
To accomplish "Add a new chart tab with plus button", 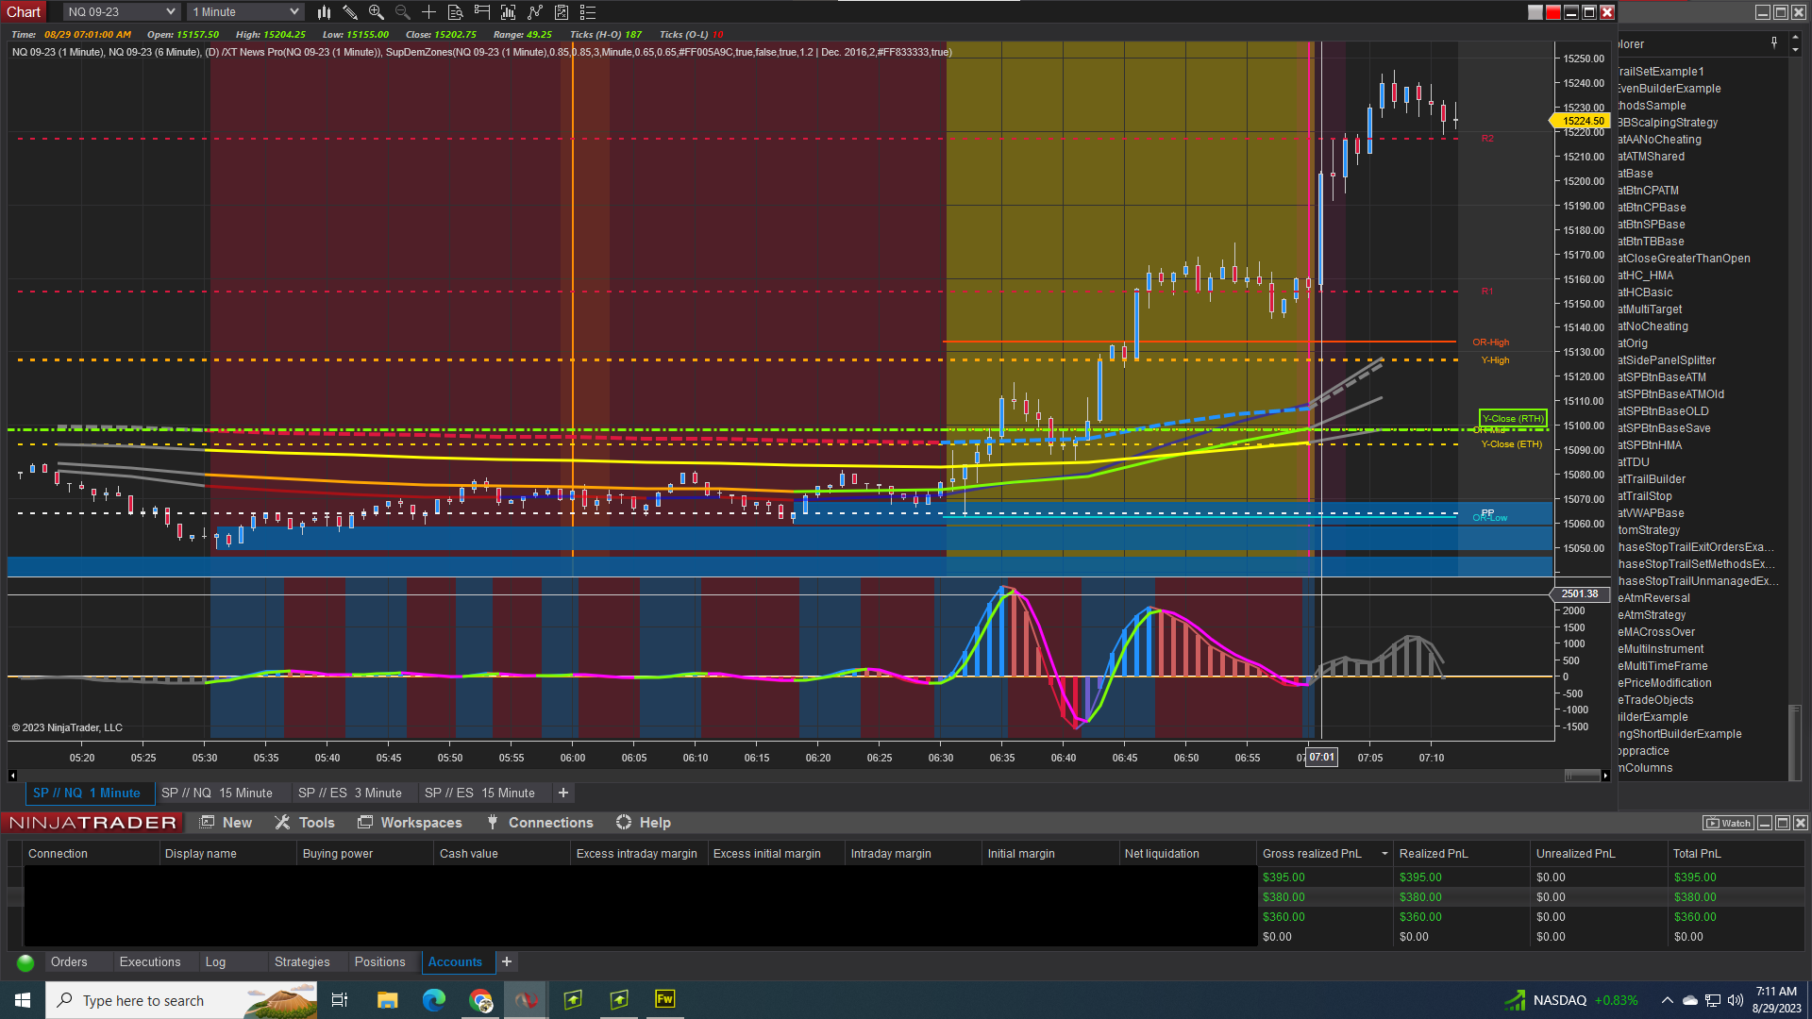I will 563,793.
